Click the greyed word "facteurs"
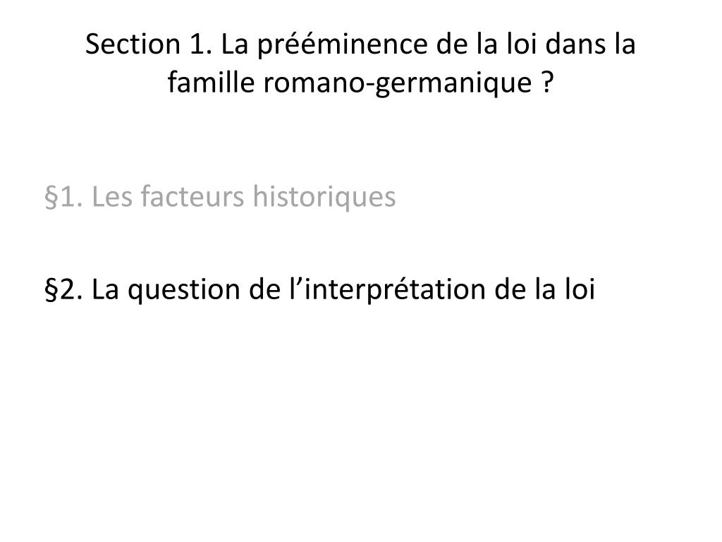The image size is (722, 542). 192,197
